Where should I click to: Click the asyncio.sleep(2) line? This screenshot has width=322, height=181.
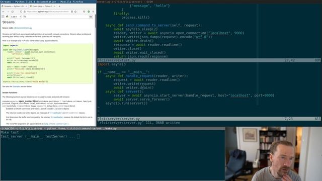click(135, 29)
